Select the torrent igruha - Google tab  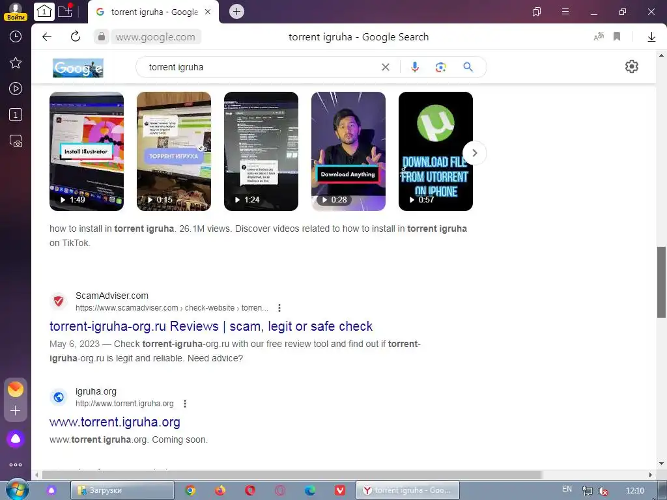153,12
